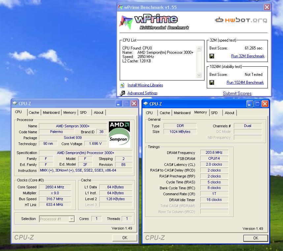
Task: Click the Bus Speed 316.7 MHz field
Action: 55,199
